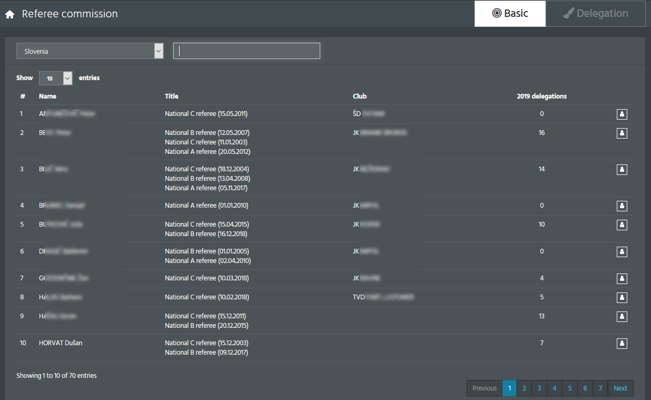This screenshot has width=651, height=400.
Task: Open profile icon for row 3
Action: click(x=622, y=169)
